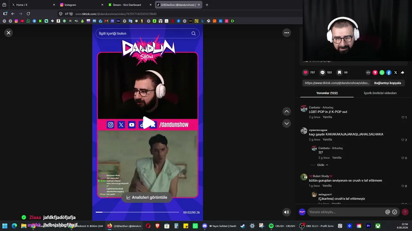The image size is (412, 231).
Task: Open more share options arrow
Action: (x=402, y=73)
